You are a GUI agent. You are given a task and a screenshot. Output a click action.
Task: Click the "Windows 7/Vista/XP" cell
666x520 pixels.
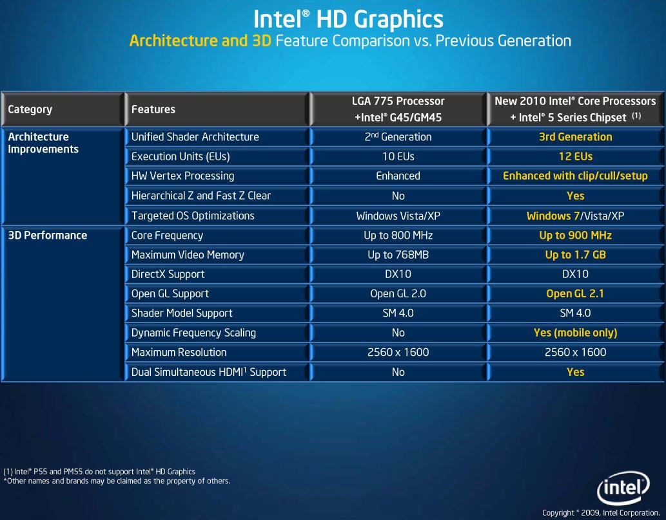(575, 216)
